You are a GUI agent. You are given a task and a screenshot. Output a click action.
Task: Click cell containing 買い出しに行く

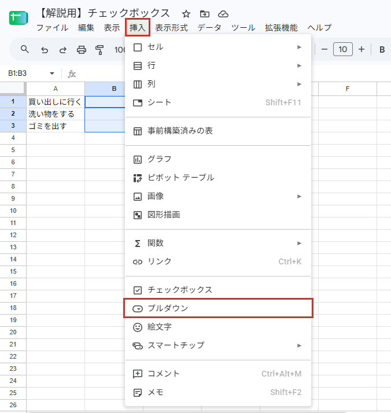click(56, 102)
